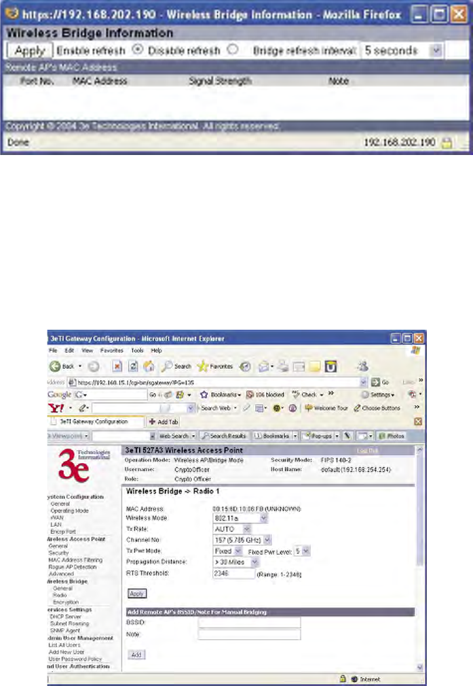
Task: Open the File menu in Internet Explorer
Action: (53, 350)
